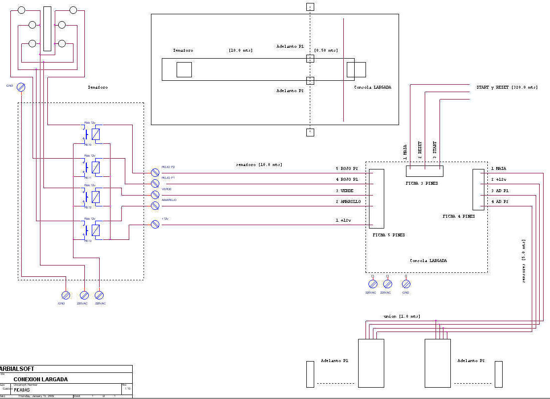
Task: Select the RE12 relay coil
Action: coord(96,198)
